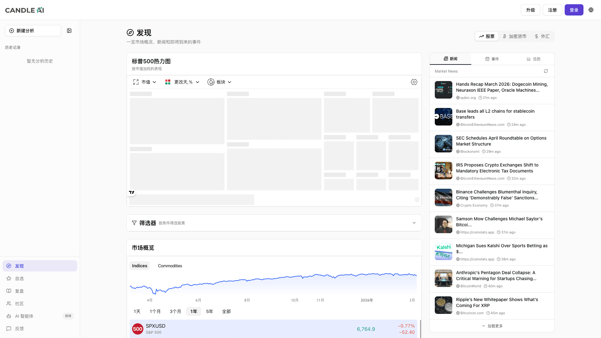This screenshot has width=601, height=338.
Task: Select the 5年 chart time range
Action: pyautogui.click(x=209, y=311)
